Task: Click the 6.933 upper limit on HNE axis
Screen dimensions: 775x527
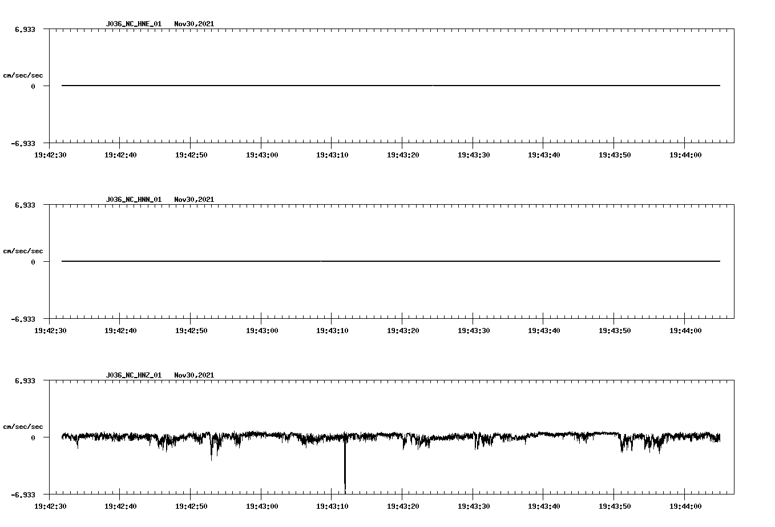Action: (x=25, y=30)
